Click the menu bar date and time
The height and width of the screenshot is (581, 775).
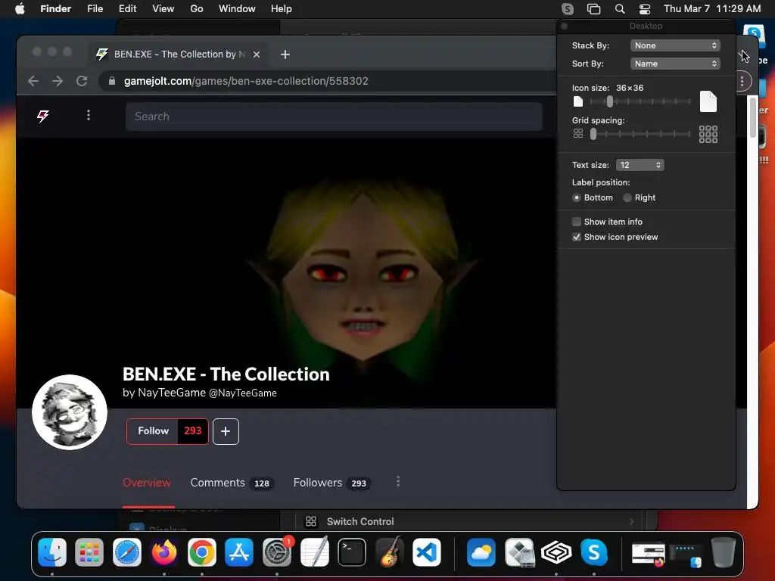[x=711, y=9]
